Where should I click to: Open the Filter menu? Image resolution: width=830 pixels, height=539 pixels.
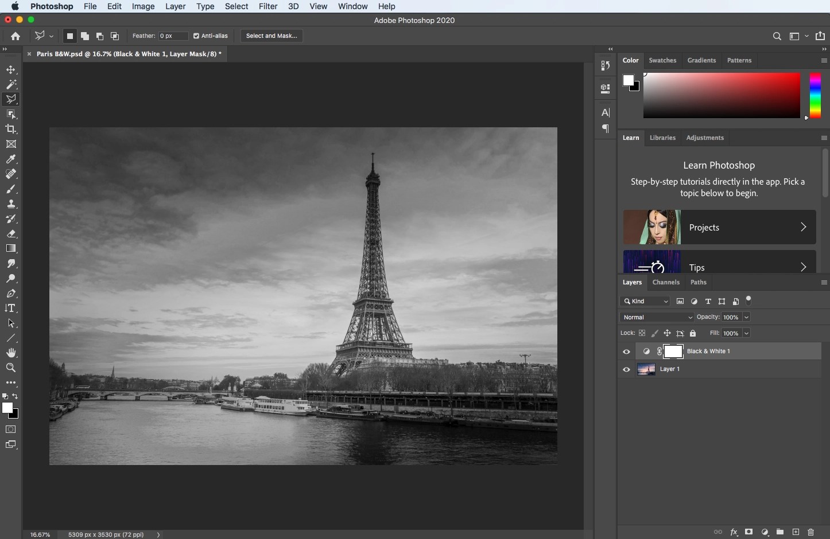(268, 6)
